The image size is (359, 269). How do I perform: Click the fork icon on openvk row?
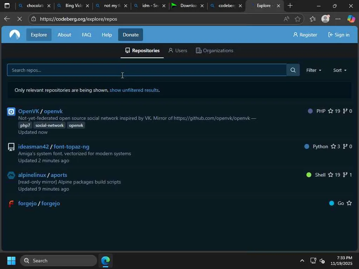(345, 111)
